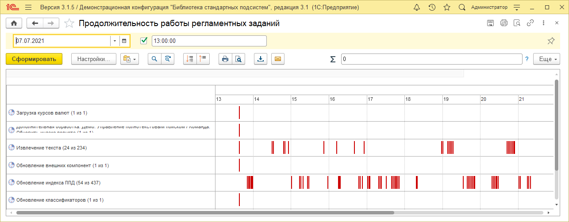
Task: Open Настройки... button
Action: (x=93, y=59)
